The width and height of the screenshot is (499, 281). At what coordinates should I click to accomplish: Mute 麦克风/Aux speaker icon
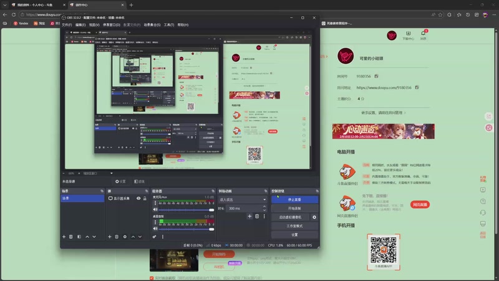coord(155,210)
